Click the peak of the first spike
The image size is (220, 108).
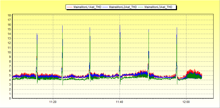37,34
